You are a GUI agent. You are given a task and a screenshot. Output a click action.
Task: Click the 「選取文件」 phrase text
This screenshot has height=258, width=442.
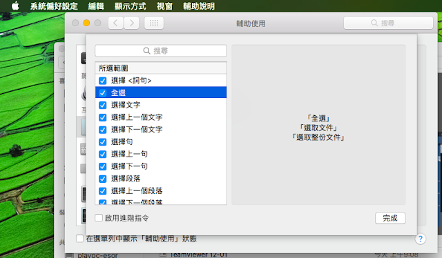pyautogui.click(x=318, y=128)
